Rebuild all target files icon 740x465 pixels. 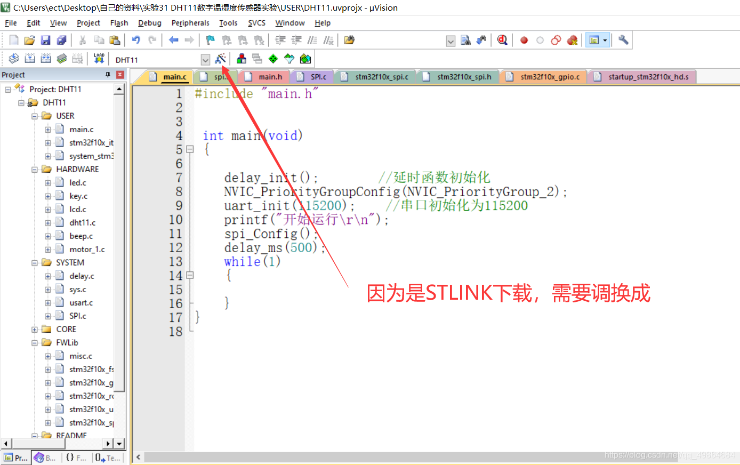(46, 59)
